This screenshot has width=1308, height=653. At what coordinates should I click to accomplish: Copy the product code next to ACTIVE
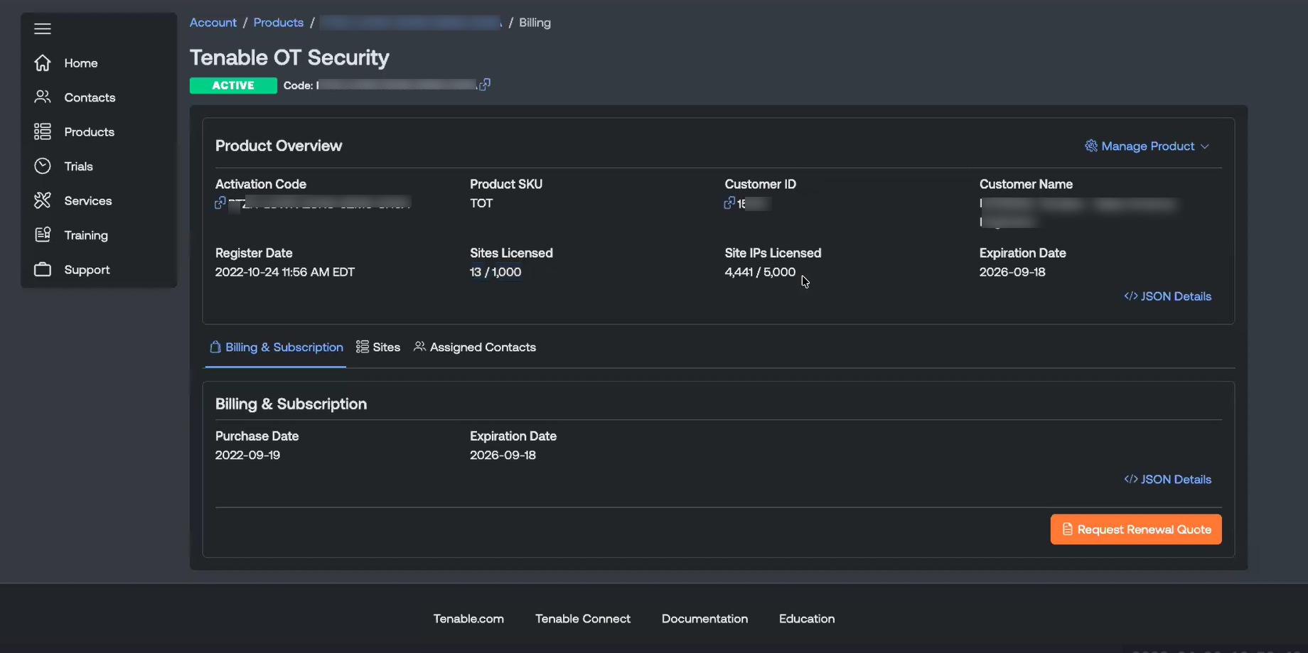[485, 85]
